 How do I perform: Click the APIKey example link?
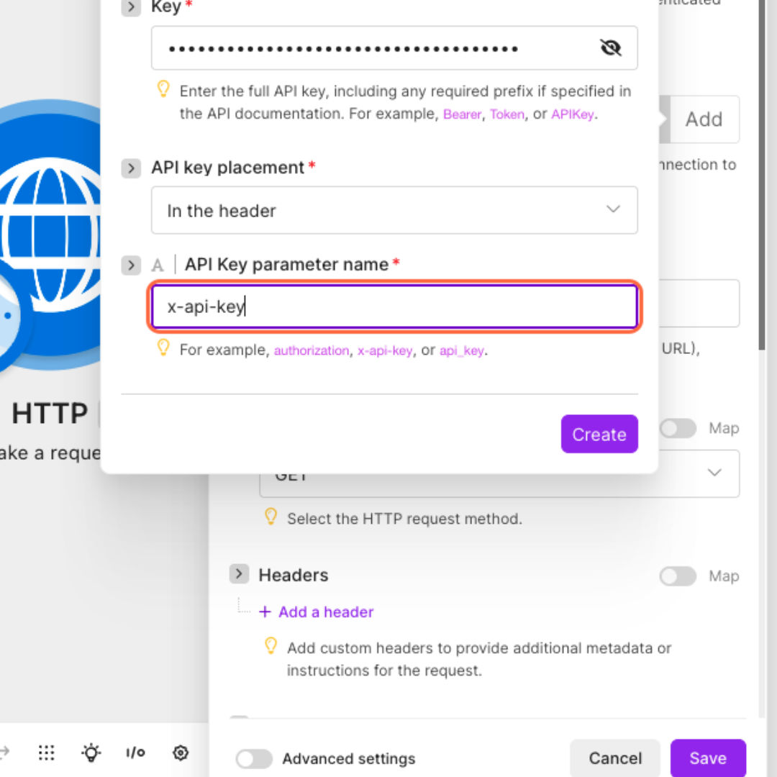(573, 114)
